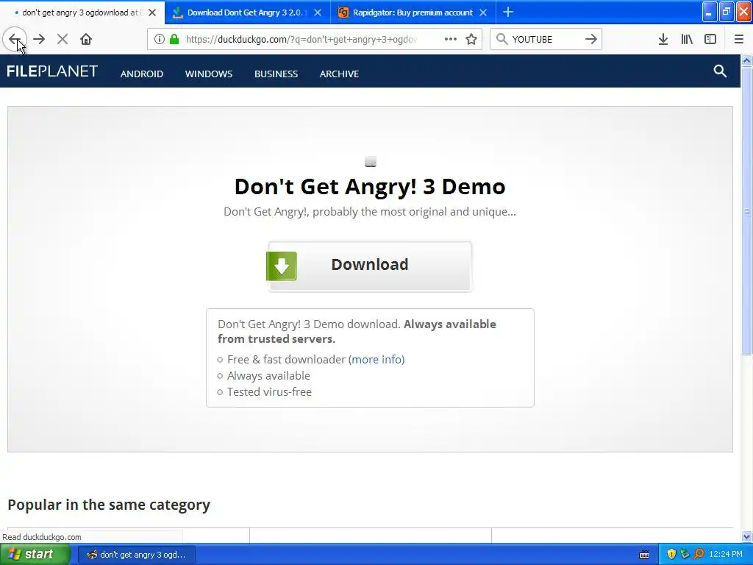Click the scrollbar down arrow
Screen dimensions: 753x565
pyautogui.click(x=747, y=536)
